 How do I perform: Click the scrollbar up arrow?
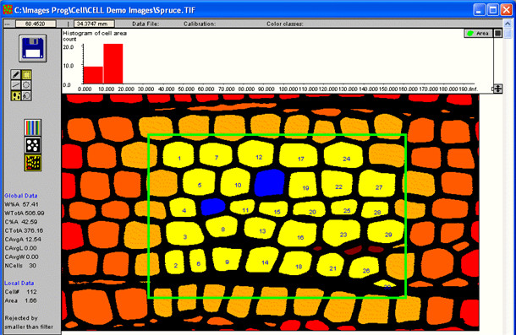tap(508, 24)
